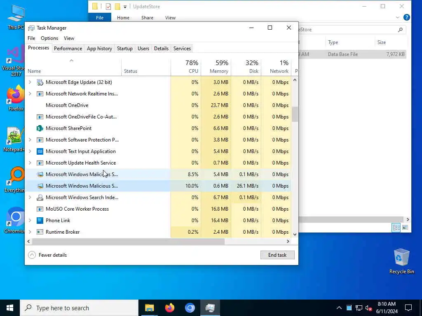Open the Task Manager File menu

pos(31,38)
